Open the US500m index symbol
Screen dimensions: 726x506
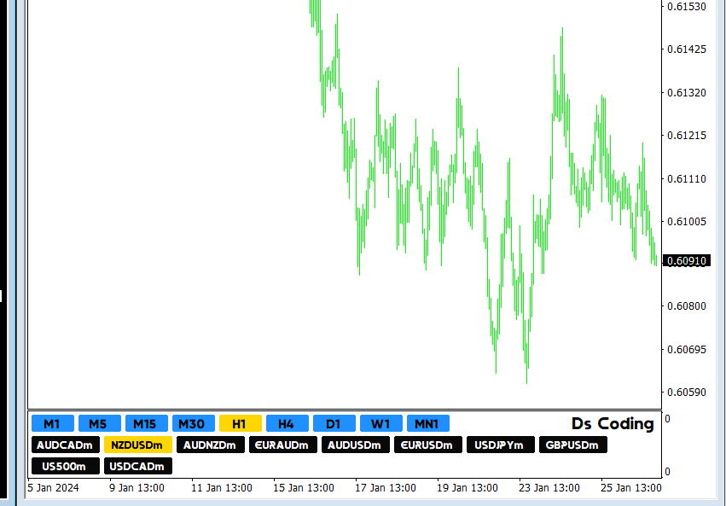coord(66,466)
